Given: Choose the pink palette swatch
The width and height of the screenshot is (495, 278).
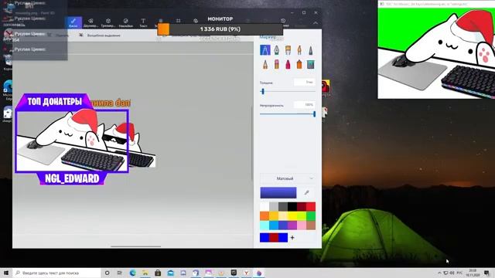Looking at the screenshot, I should [x=301, y=225].
